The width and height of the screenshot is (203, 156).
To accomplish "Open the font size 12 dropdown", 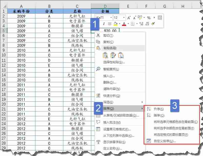I will click(124, 18).
